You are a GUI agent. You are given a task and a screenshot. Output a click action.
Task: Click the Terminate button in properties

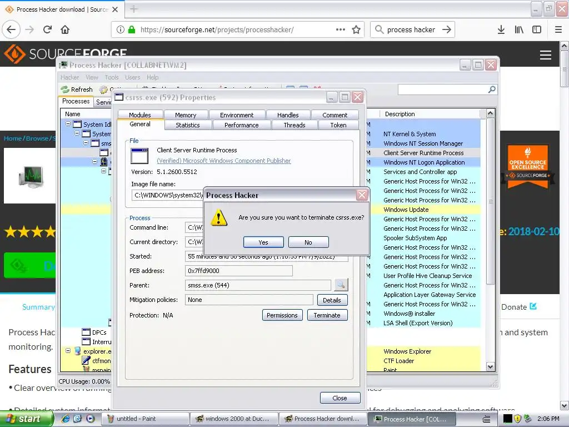(327, 315)
